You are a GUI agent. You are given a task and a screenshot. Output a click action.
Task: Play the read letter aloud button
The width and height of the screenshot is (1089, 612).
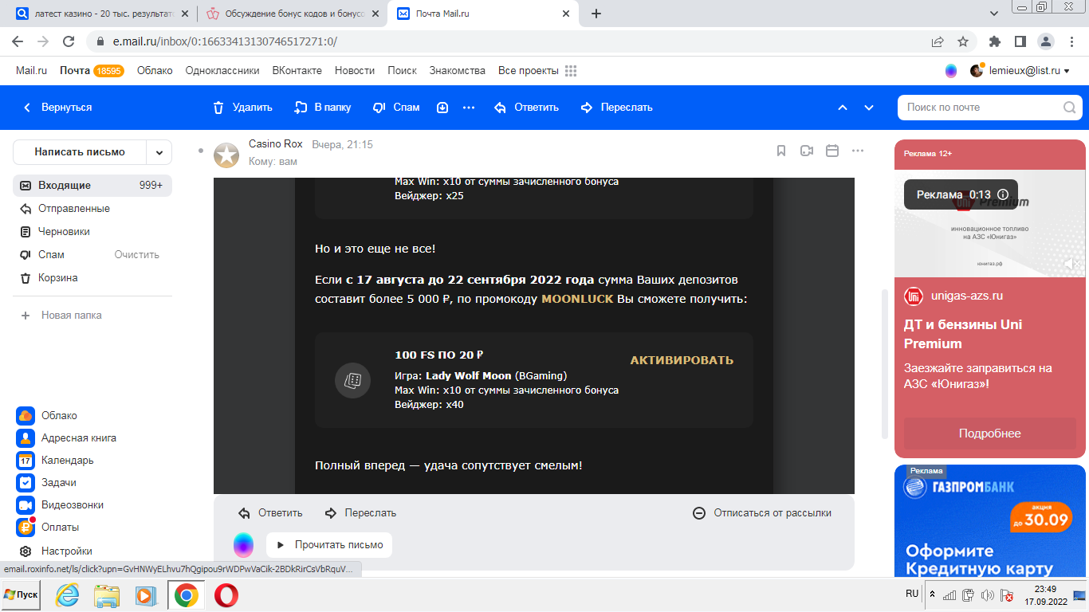coord(329,545)
